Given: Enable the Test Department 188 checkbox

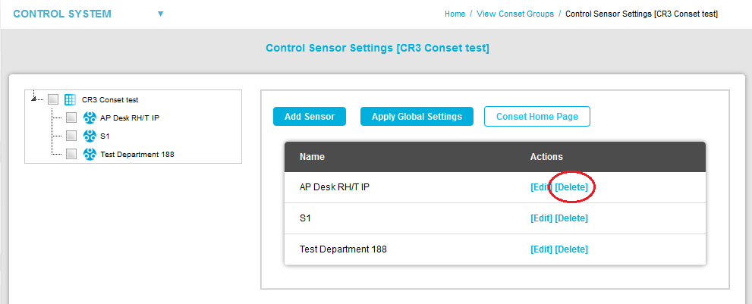Looking at the screenshot, I should point(71,154).
